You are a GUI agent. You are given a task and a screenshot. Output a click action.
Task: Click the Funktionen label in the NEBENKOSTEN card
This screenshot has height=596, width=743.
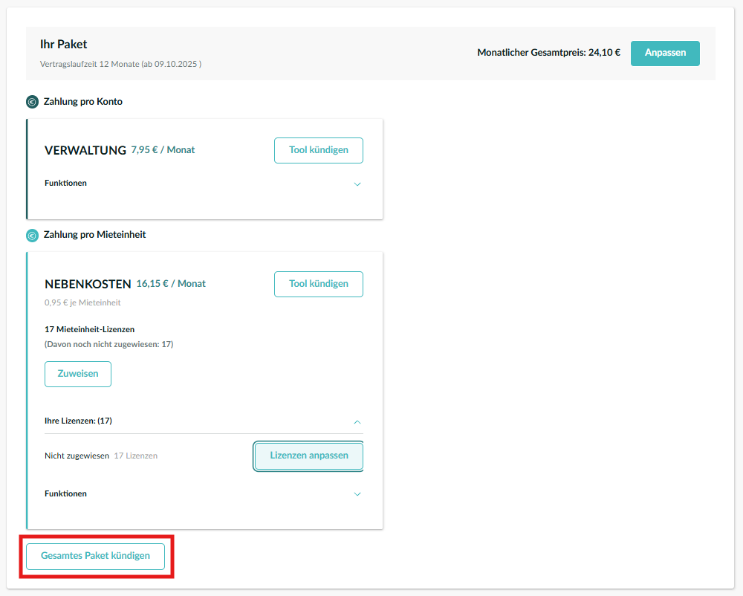click(65, 493)
